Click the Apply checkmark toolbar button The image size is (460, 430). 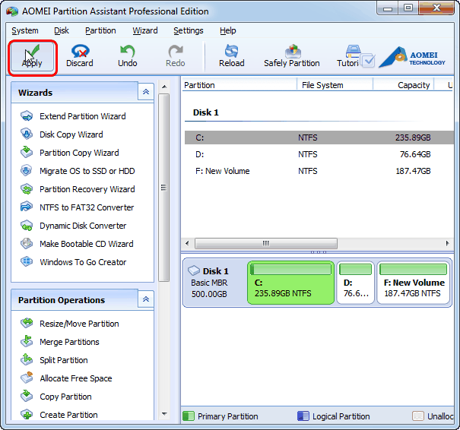pyautogui.click(x=32, y=58)
